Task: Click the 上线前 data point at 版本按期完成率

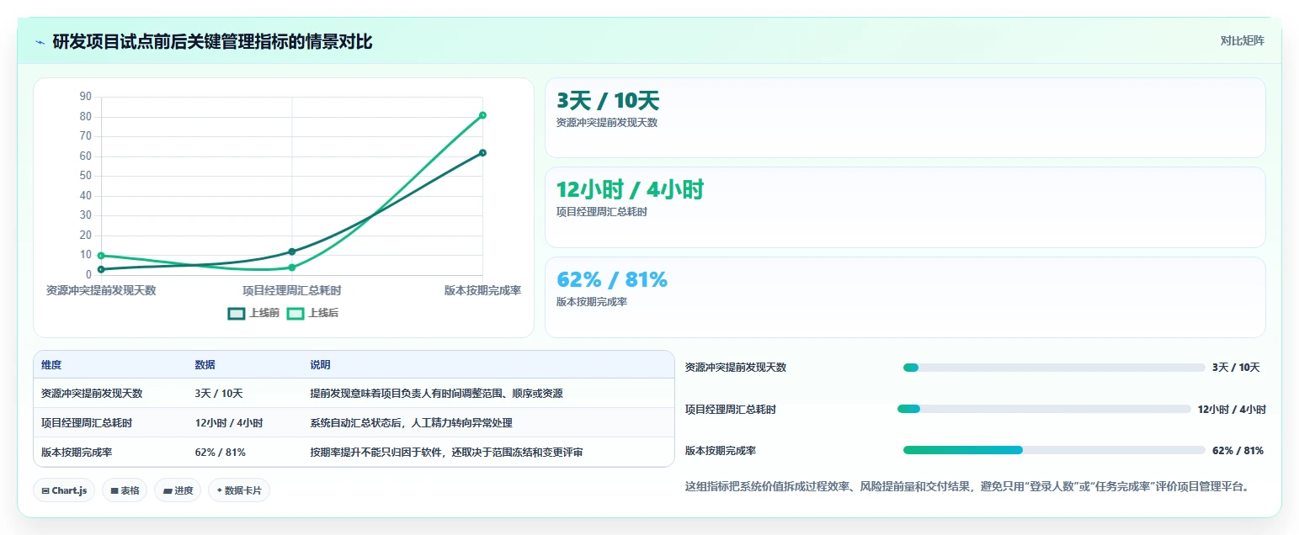Action: [x=482, y=152]
